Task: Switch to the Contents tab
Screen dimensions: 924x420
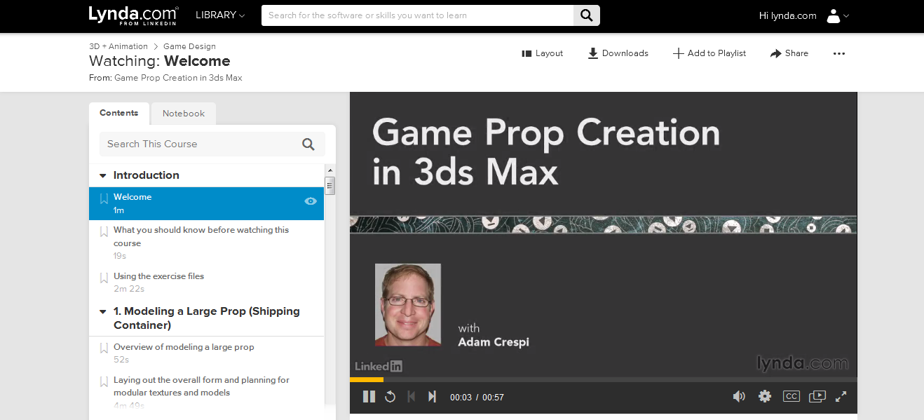Action: pyautogui.click(x=119, y=113)
